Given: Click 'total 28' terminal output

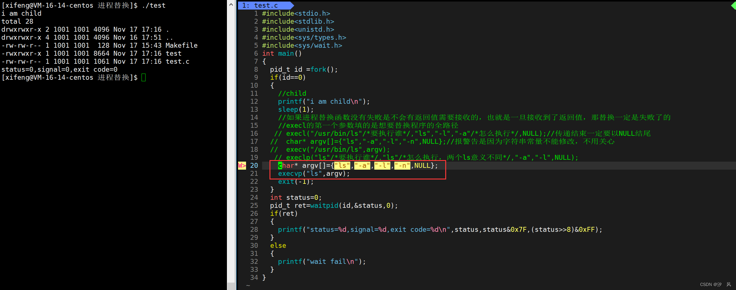Looking at the screenshot, I should (17, 22).
